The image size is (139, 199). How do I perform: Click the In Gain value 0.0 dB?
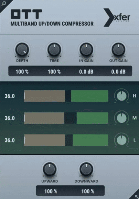click(x=86, y=72)
